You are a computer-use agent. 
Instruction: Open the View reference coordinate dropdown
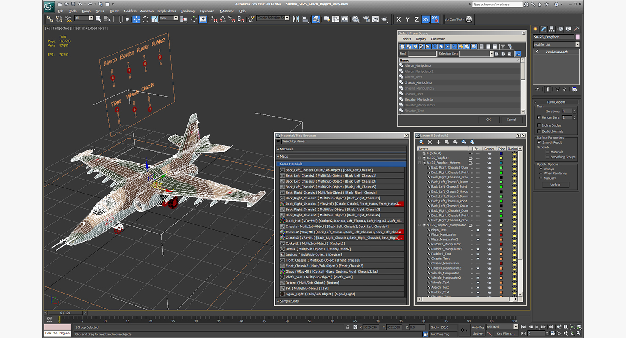click(176, 18)
